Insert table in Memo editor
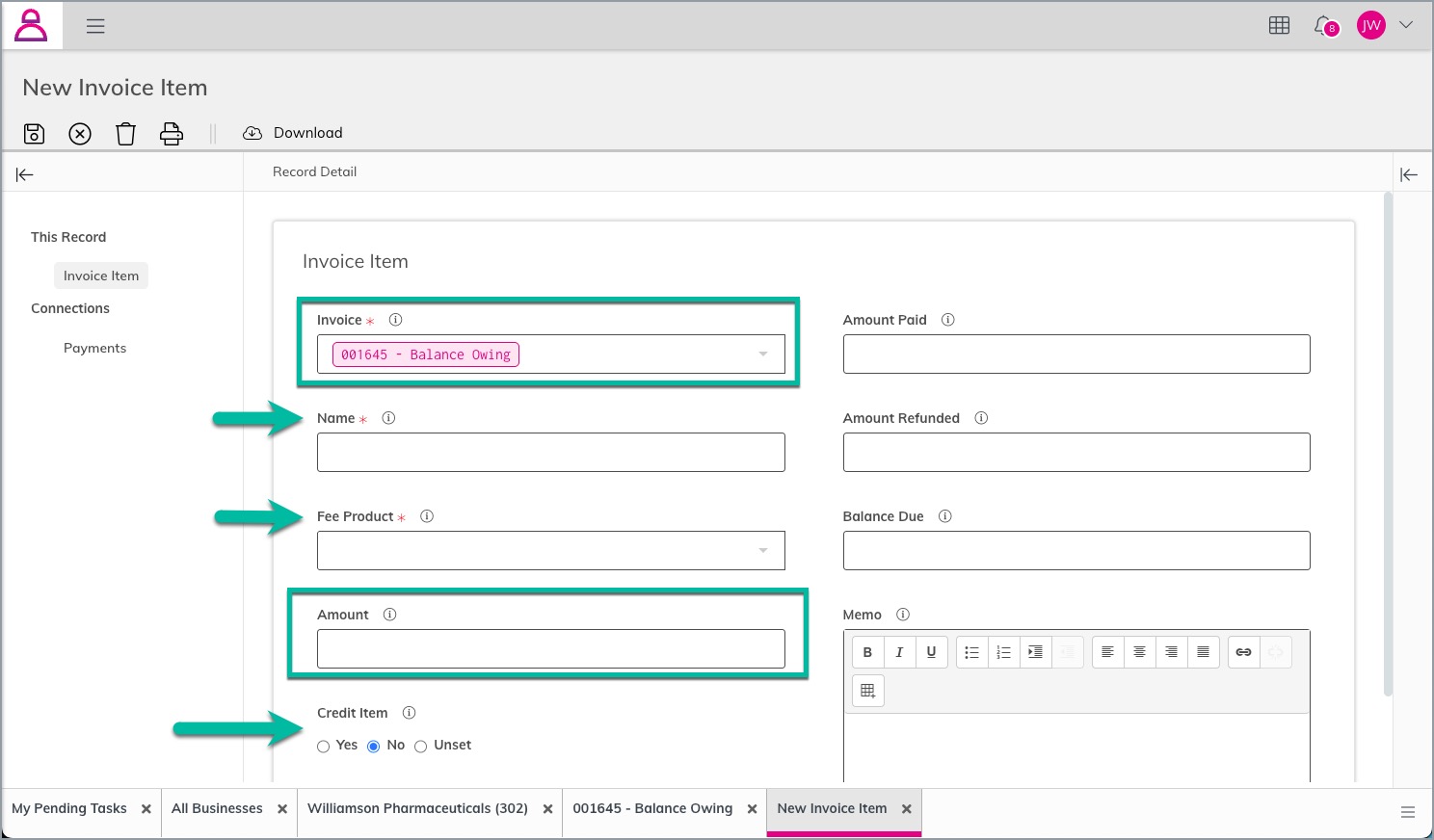 coord(867,691)
